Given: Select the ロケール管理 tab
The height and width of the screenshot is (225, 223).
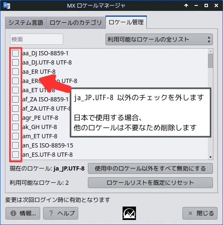Looking at the screenshot, I should 126,22.
